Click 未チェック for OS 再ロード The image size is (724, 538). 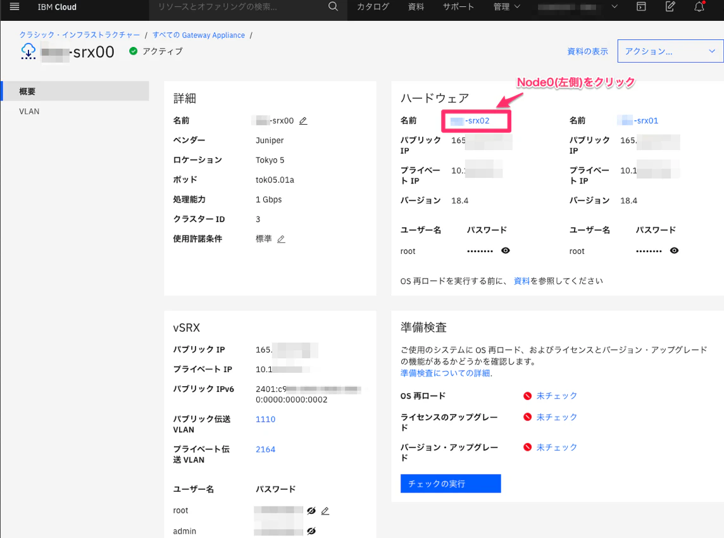(556, 396)
